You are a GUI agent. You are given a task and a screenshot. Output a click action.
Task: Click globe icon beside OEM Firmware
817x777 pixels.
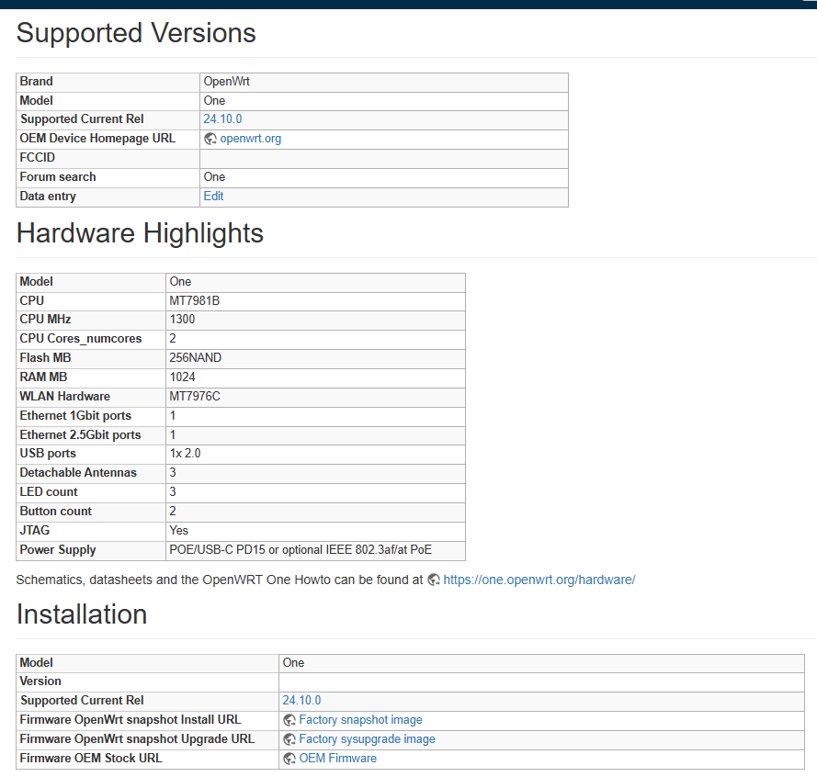(289, 759)
